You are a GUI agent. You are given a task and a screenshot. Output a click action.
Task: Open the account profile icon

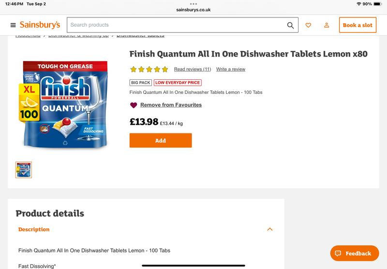(x=327, y=25)
